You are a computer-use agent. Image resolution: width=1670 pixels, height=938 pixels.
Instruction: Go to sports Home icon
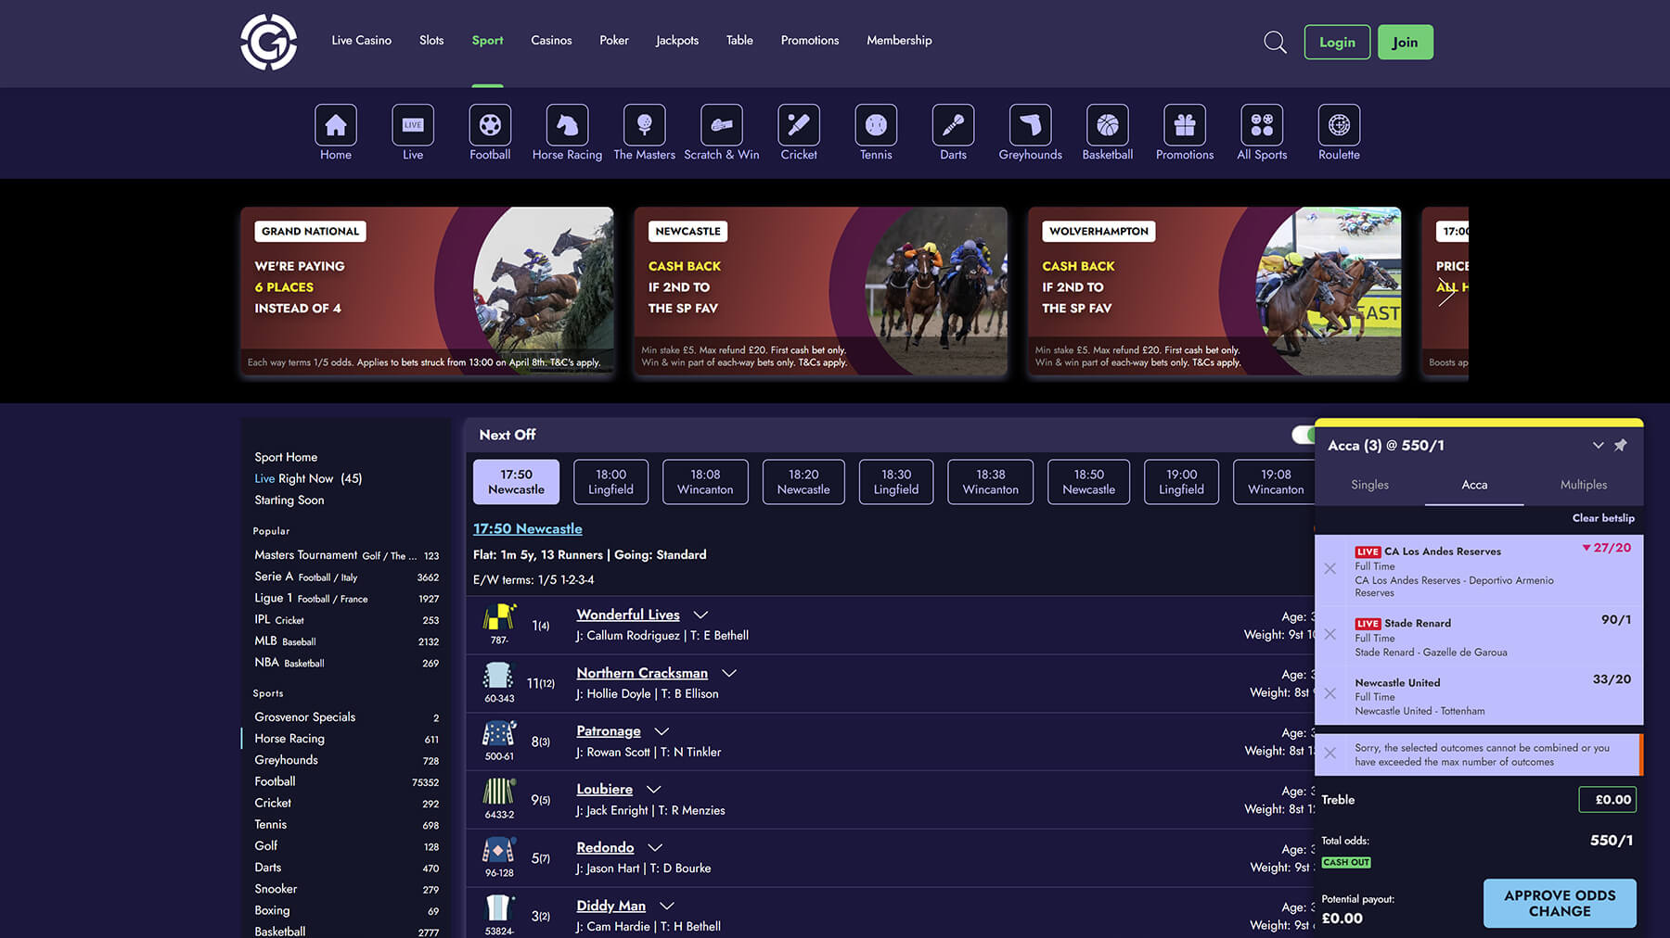pos(336,125)
